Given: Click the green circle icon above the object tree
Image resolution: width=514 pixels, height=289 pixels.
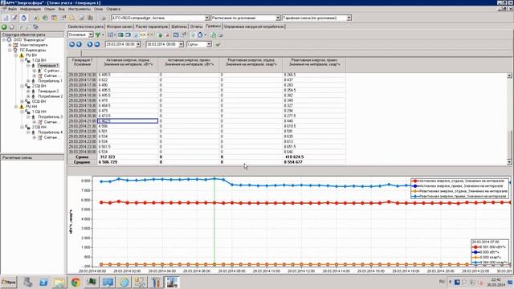Looking at the screenshot, I should [4, 26].
